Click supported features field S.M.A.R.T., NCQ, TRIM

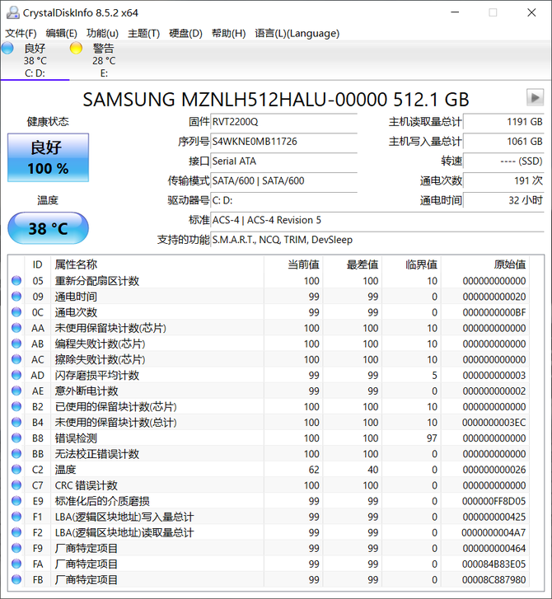[x=377, y=240]
